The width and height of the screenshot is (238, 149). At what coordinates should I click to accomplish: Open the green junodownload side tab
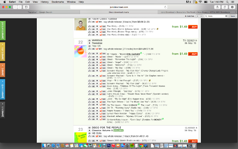(3, 31)
